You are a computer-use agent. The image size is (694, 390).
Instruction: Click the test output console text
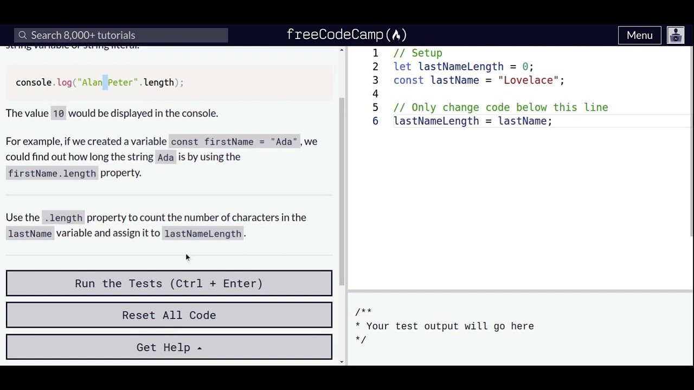445,326
